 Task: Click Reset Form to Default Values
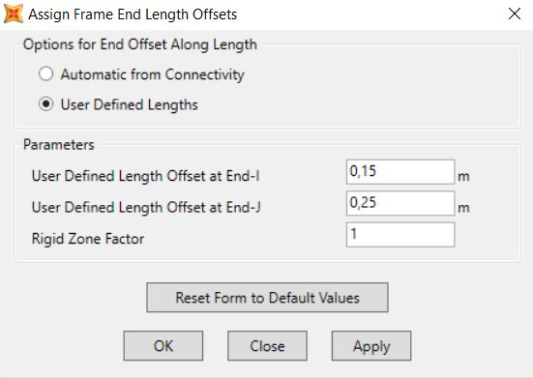point(267,298)
